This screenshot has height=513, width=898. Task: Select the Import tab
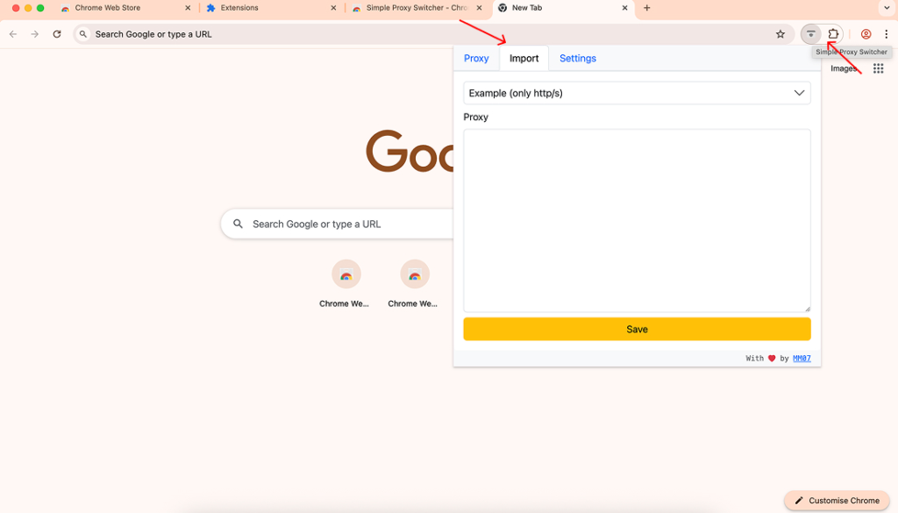[x=524, y=58]
